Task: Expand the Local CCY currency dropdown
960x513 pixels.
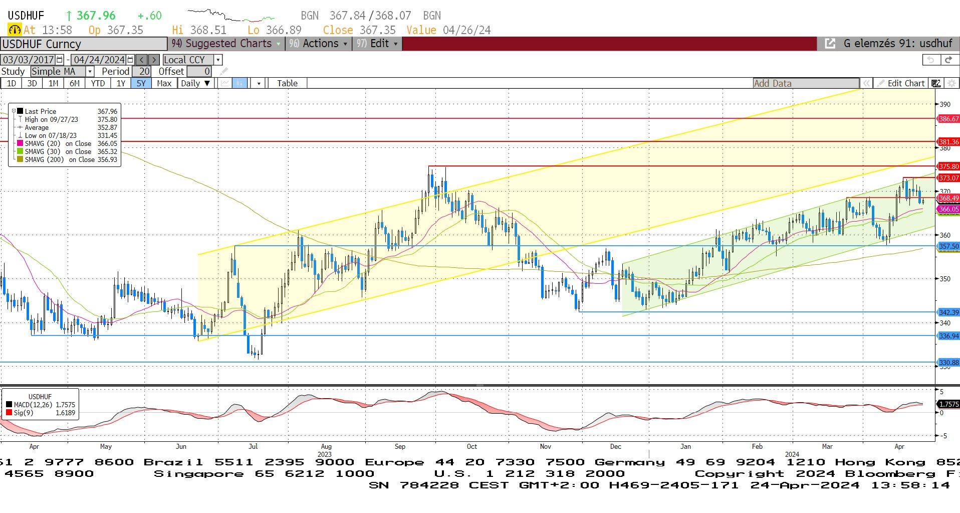Action: 218,60
